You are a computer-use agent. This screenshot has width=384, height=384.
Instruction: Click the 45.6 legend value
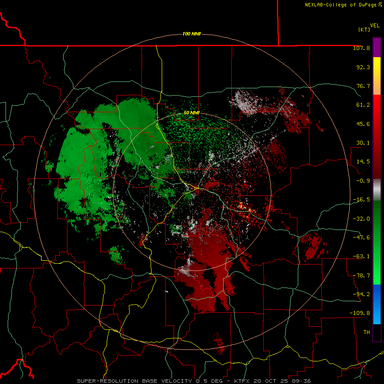pyautogui.click(x=363, y=124)
